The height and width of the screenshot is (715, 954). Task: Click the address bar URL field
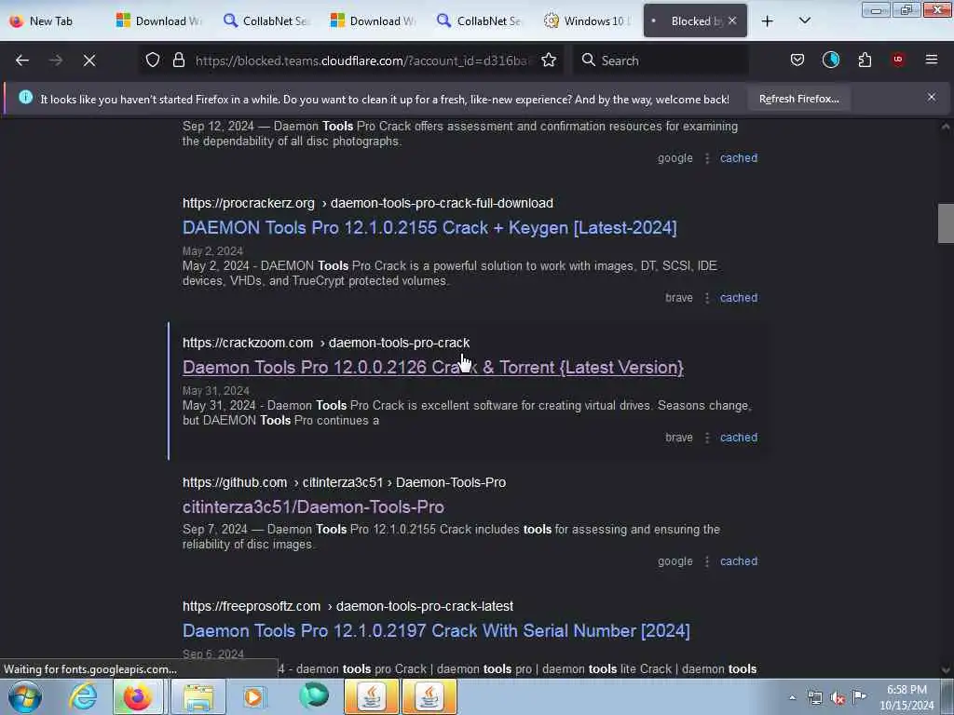tap(362, 61)
